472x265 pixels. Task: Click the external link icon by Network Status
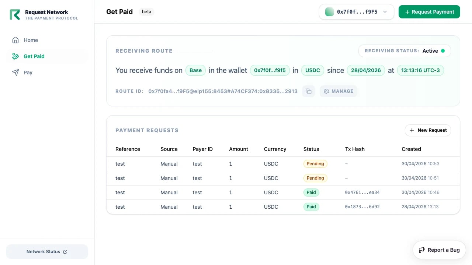(x=65, y=252)
